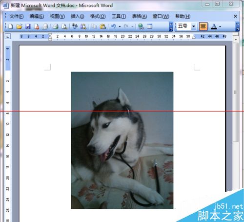Screen dimensions: 244x222
Task: Open the 插入(I) menu
Action: pyautogui.click(x=78, y=16)
